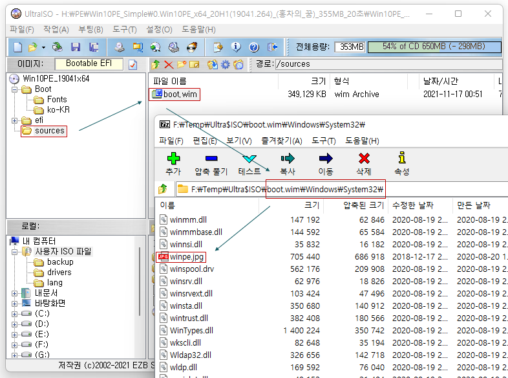Expand the 바탕화면 tree node
The width and height of the screenshot is (508, 378).
[x=15, y=304]
